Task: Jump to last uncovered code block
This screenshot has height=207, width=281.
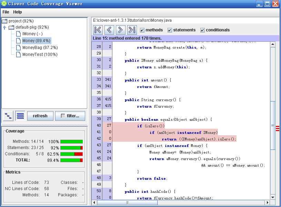Action: point(132,30)
